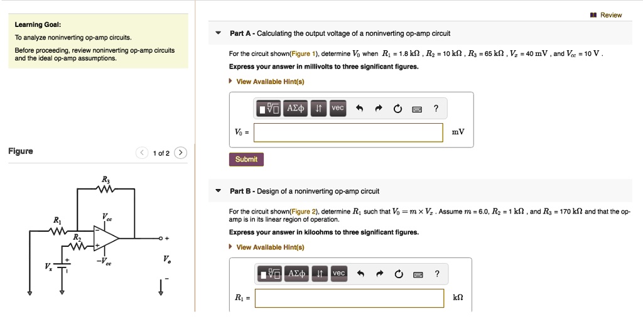The image size is (643, 319).
Task: Reset the Part A answer field
Action: tap(397, 109)
